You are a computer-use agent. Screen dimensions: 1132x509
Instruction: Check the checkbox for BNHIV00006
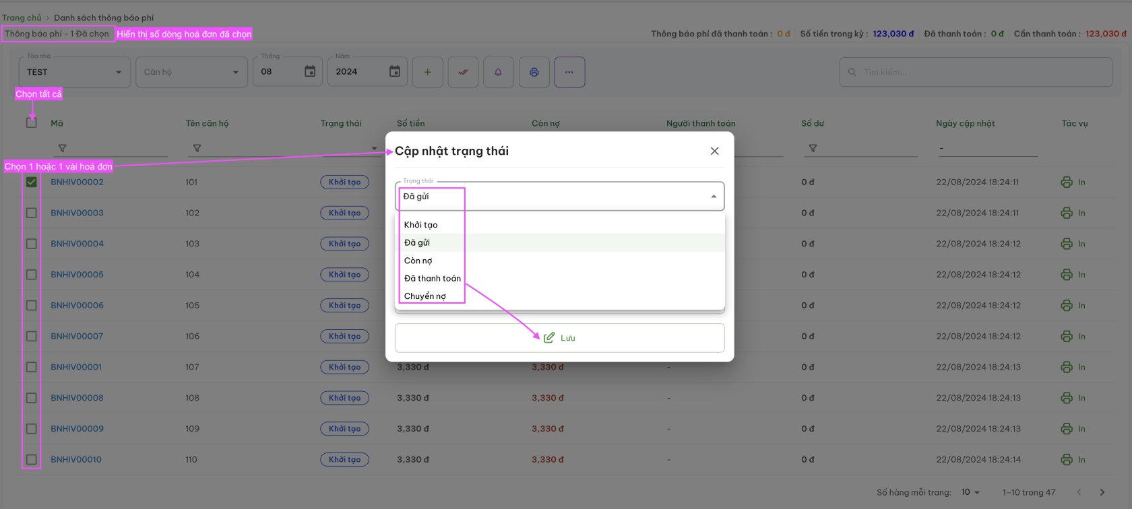pyautogui.click(x=32, y=306)
